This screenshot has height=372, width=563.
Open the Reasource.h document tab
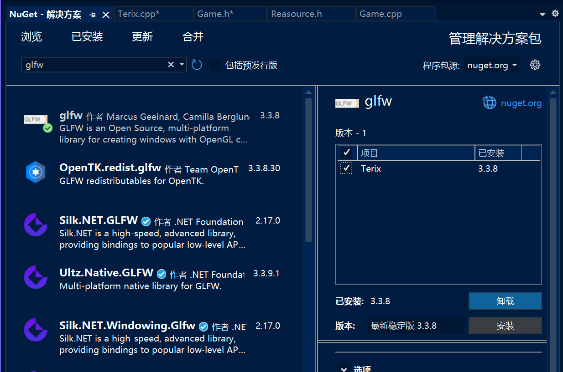tap(312, 14)
